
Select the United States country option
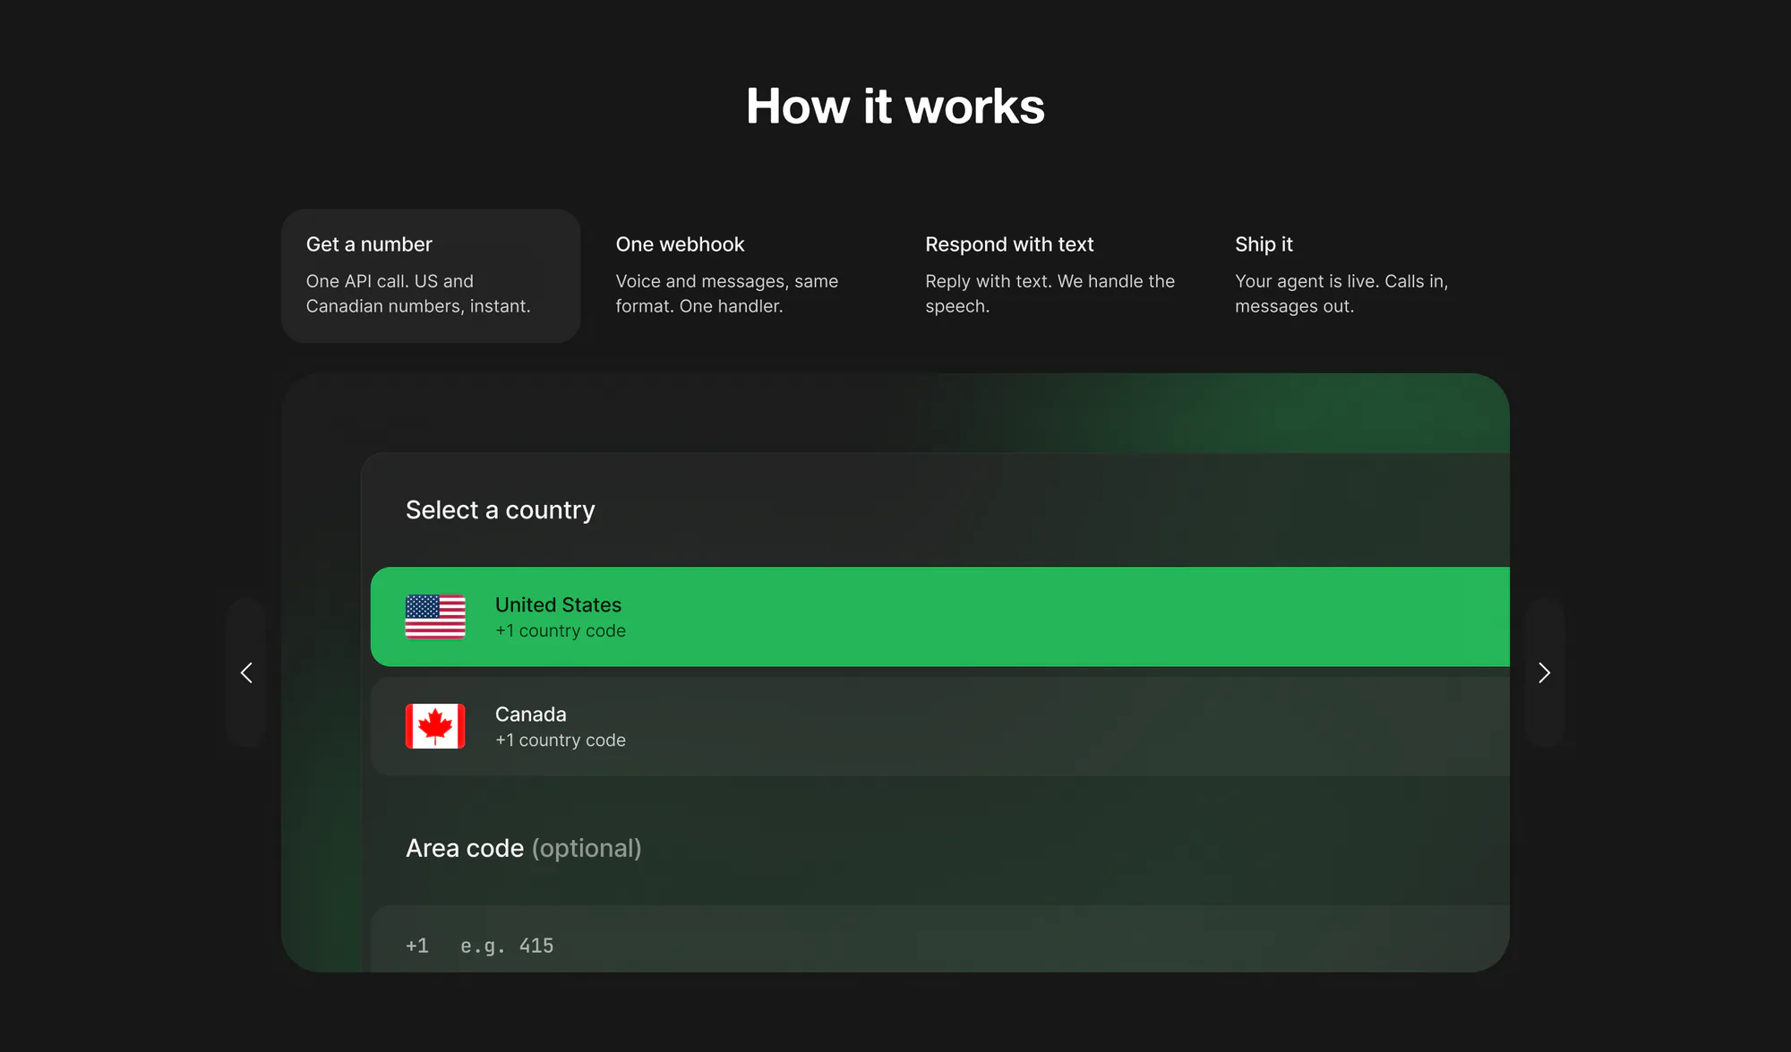pos(940,617)
